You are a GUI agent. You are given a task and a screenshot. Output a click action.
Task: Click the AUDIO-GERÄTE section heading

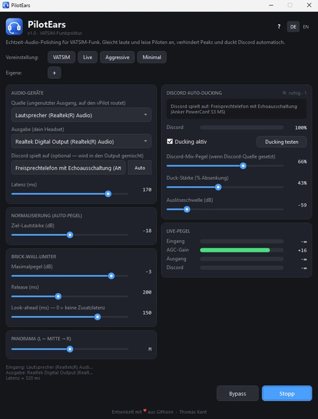tap(27, 93)
